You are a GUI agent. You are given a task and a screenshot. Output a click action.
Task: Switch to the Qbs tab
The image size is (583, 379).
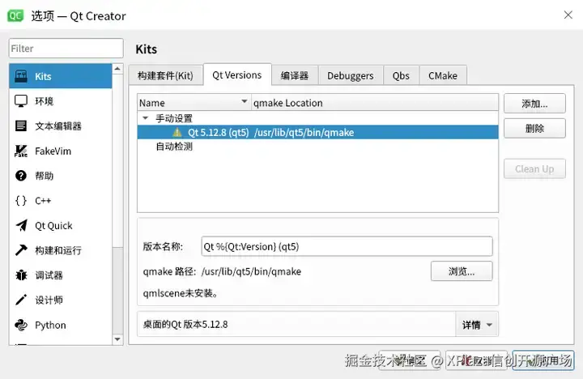401,75
